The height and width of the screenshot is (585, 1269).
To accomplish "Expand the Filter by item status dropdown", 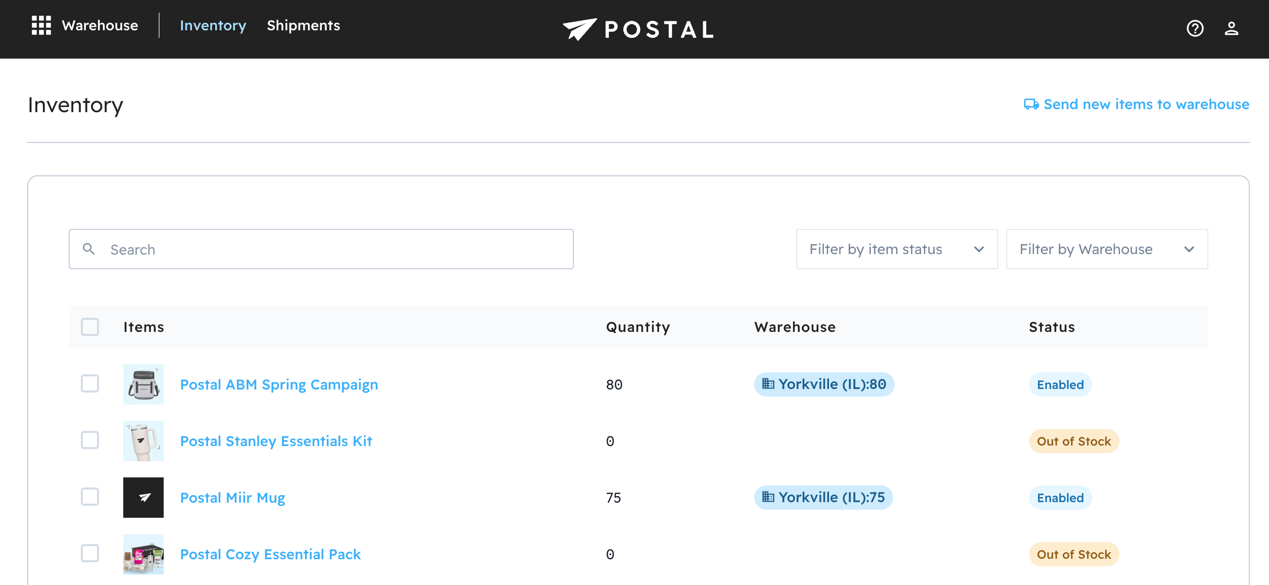I will 897,249.
